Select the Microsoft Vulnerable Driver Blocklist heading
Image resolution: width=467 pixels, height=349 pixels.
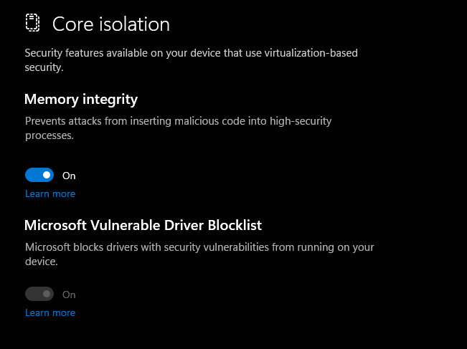143,225
